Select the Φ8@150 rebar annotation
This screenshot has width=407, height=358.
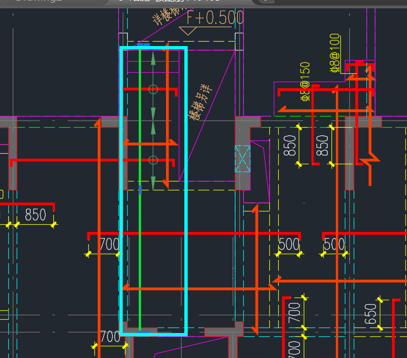coord(305,82)
